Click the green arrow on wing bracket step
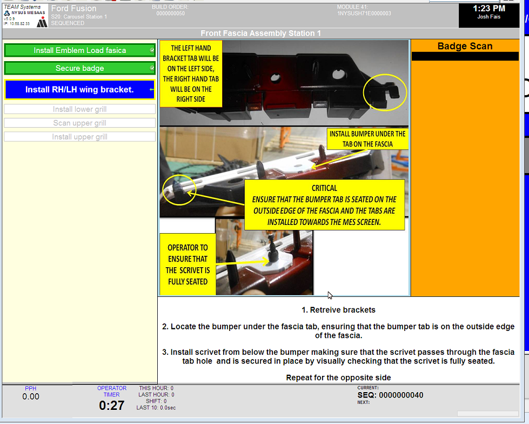529x424 pixels. click(x=152, y=90)
